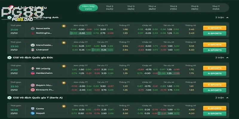This screenshot has width=239, height=119.
Task: Select Como half-time win odds 4.20
Action: click(x=191, y=113)
